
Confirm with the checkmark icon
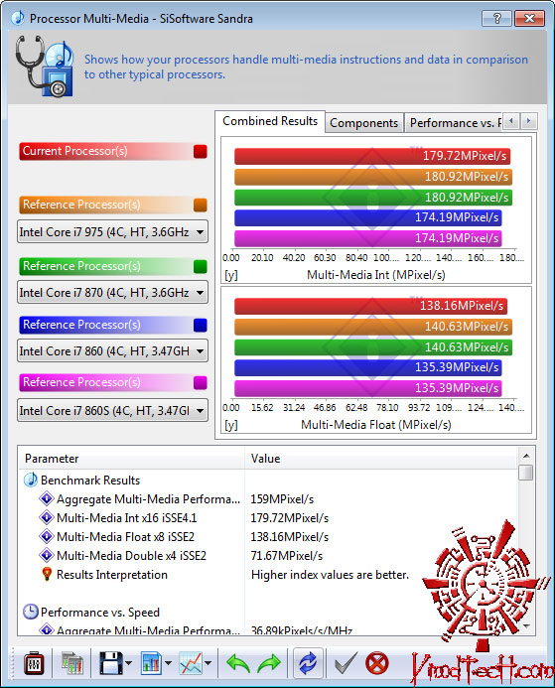pos(346,663)
